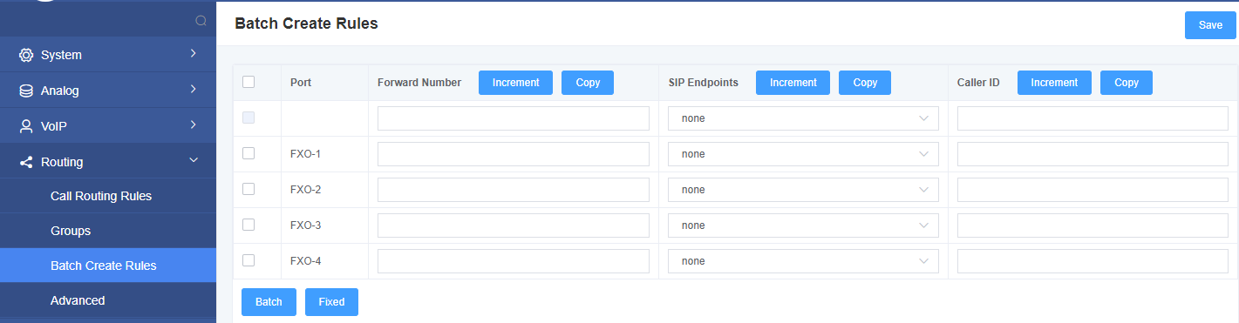Screen dimensions: 1239x323
Task: Focus Caller ID field in the blank template row
Action: coord(1093,118)
